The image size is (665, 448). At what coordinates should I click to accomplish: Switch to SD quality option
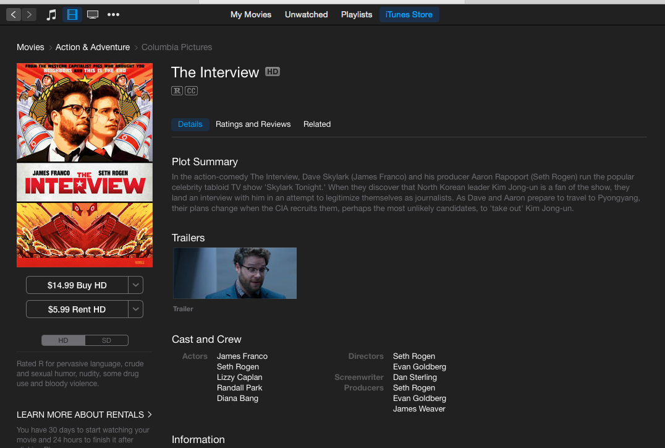(106, 340)
